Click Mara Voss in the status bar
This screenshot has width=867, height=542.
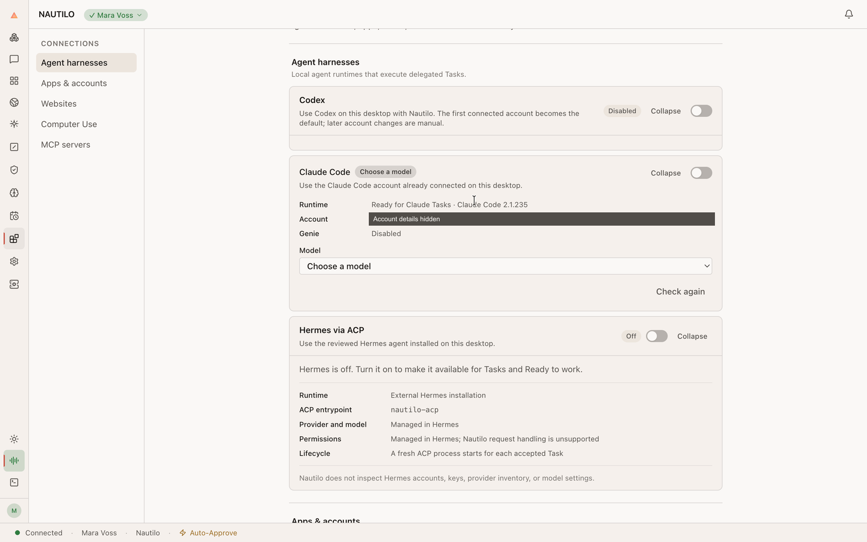click(99, 533)
